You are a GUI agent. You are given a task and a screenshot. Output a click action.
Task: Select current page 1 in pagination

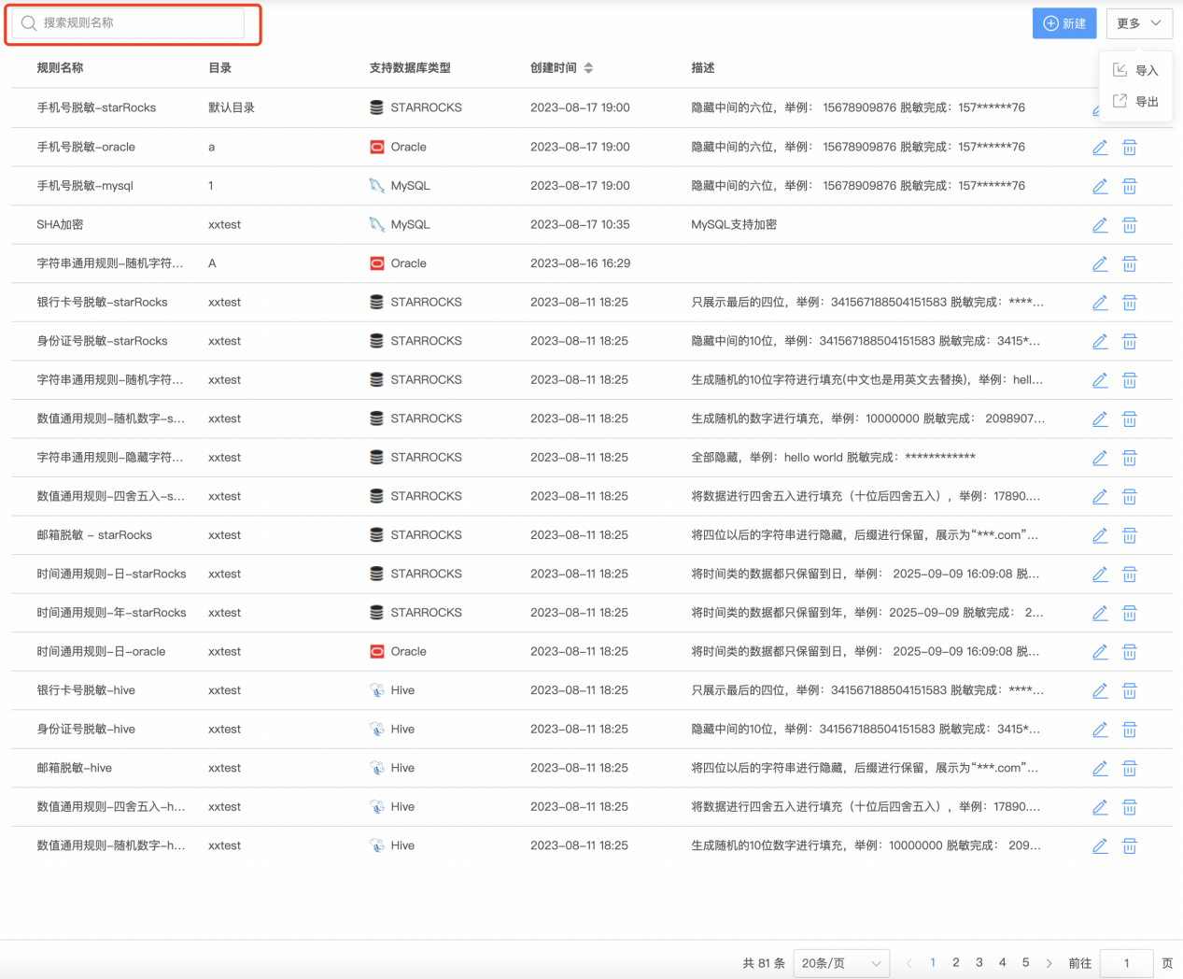pyautogui.click(x=933, y=962)
